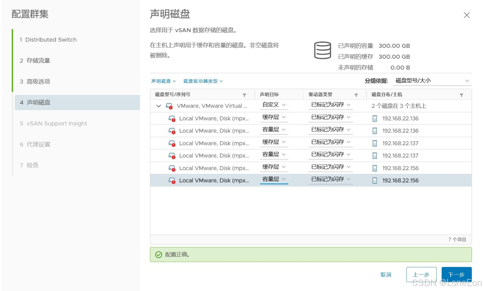Select the first Local VMware, Disk row name
Screen dimensions: 483x291
pyautogui.click(x=214, y=118)
